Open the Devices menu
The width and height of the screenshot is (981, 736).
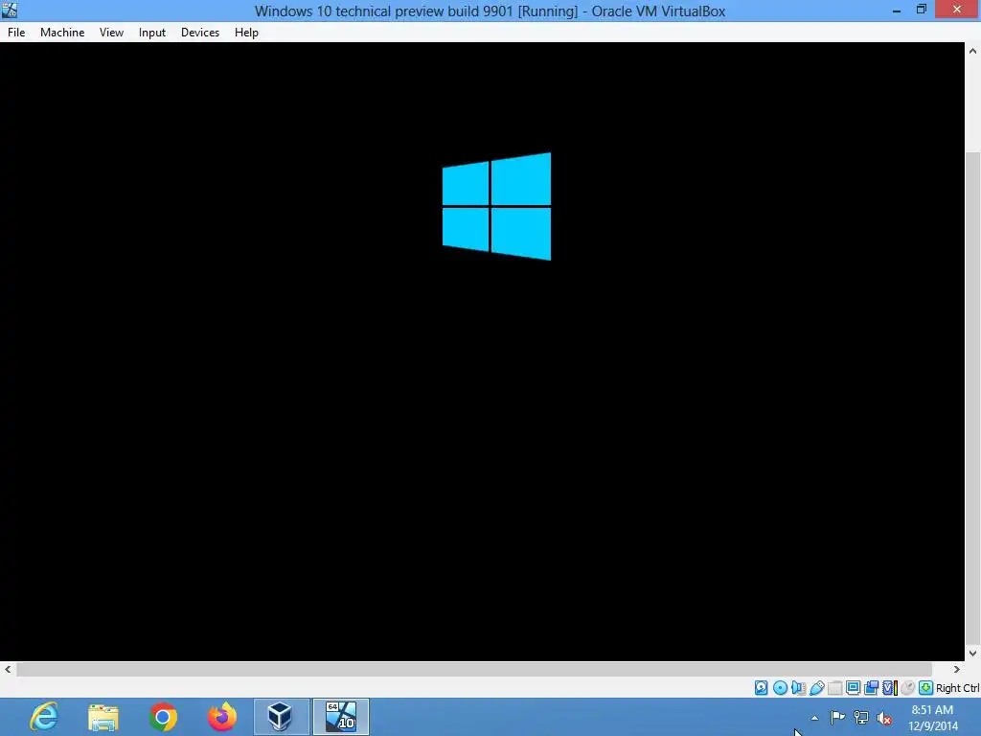tap(200, 33)
